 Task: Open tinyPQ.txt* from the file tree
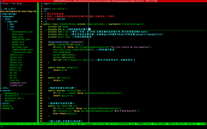click(16, 85)
